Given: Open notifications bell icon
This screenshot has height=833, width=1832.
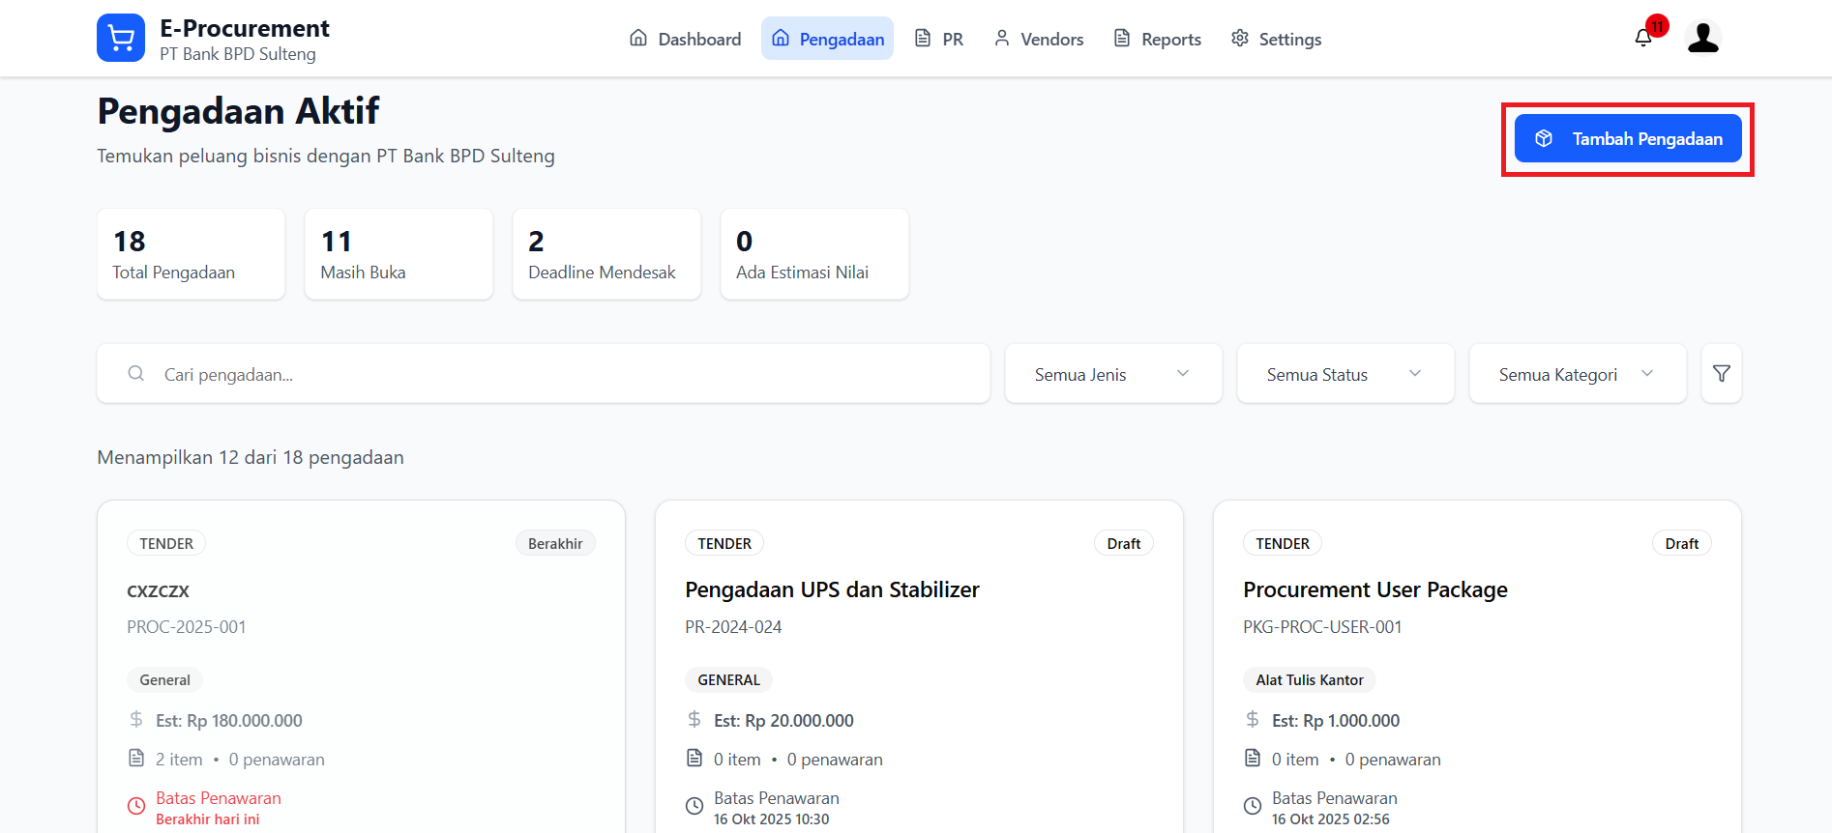Looking at the screenshot, I should tap(1643, 38).
